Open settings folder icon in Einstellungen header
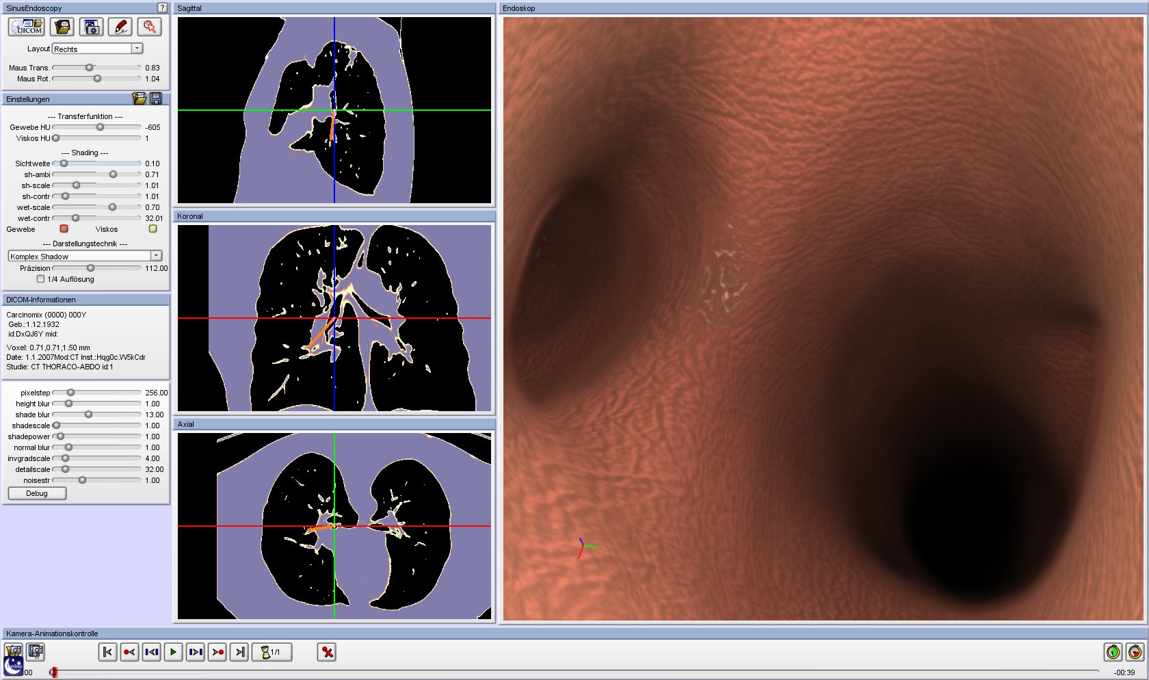The width and height of the screenshot is (1149, 680). coord(140,99)
